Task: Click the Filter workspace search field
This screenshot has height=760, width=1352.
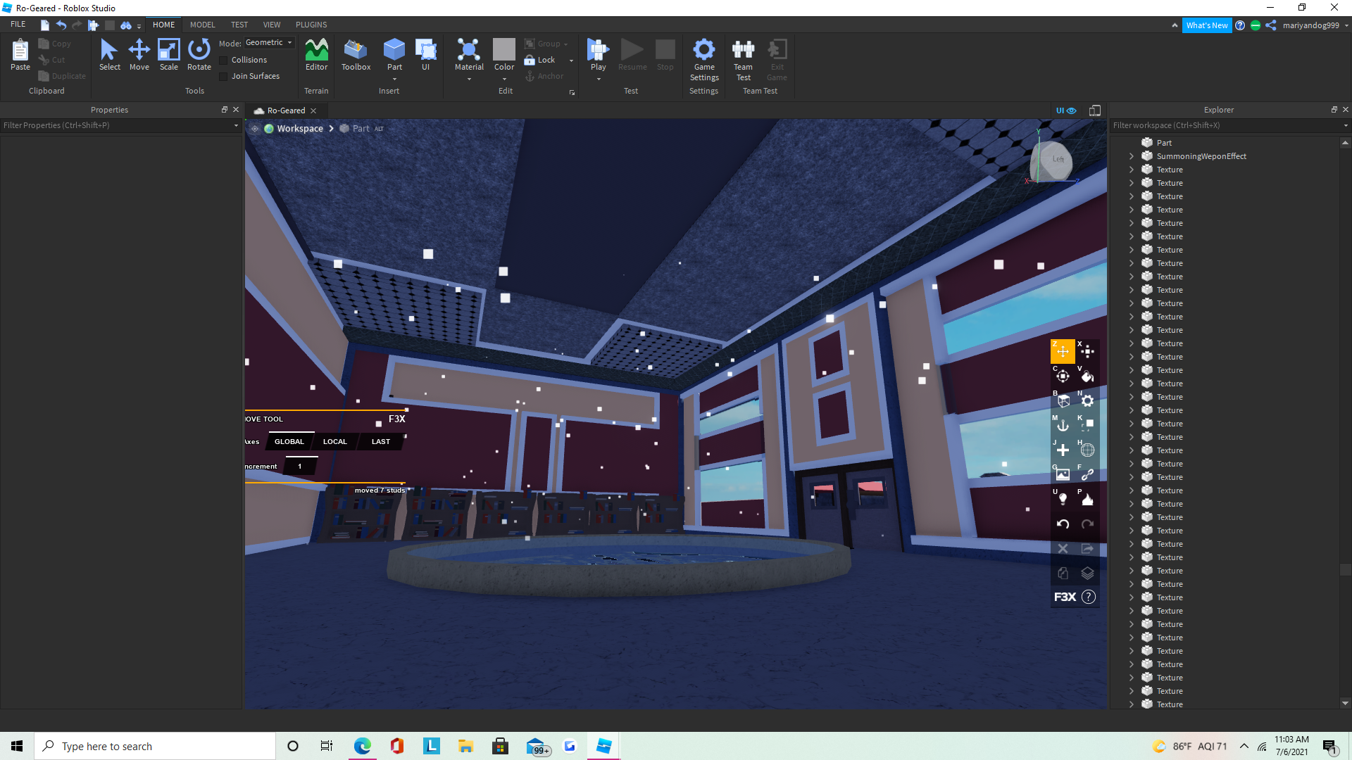Action: click(x=1224, y=126)
